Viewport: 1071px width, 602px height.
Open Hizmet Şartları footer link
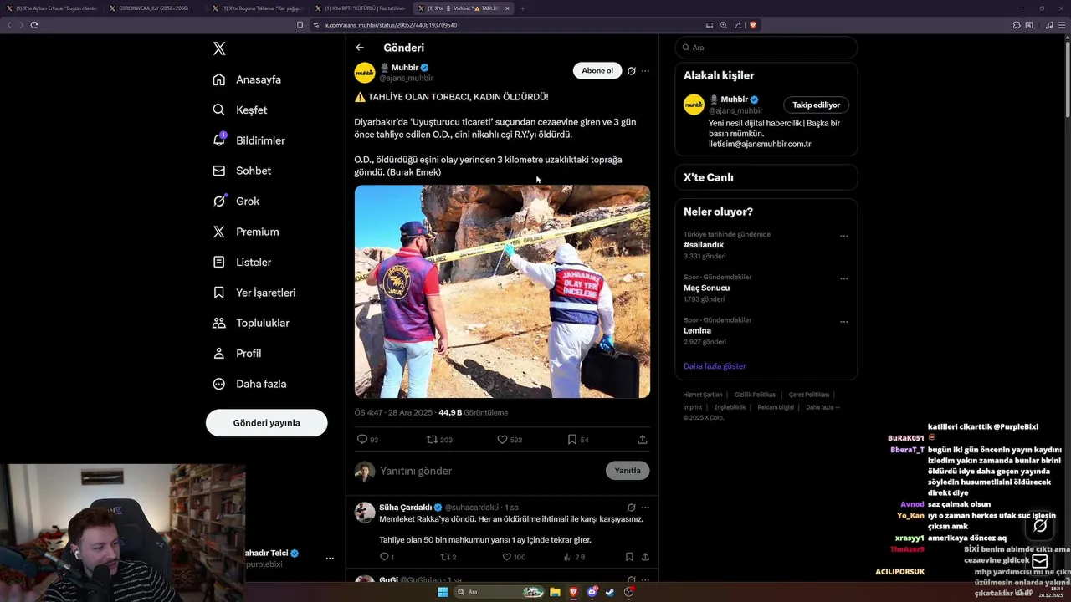click(x=703, y=395)
